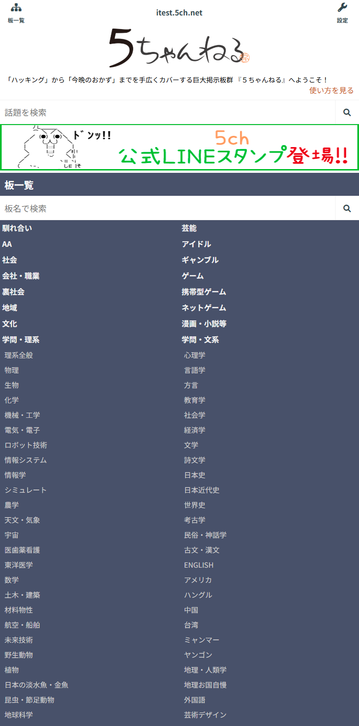Click the topic search magnifier icon
Screen dimensions: 359x726
[347, 112]
